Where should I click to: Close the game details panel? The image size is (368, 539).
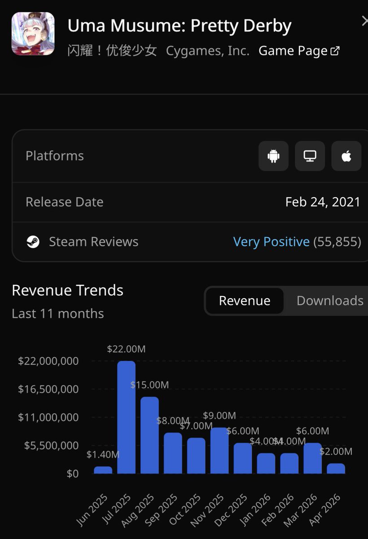coord(364,21)
